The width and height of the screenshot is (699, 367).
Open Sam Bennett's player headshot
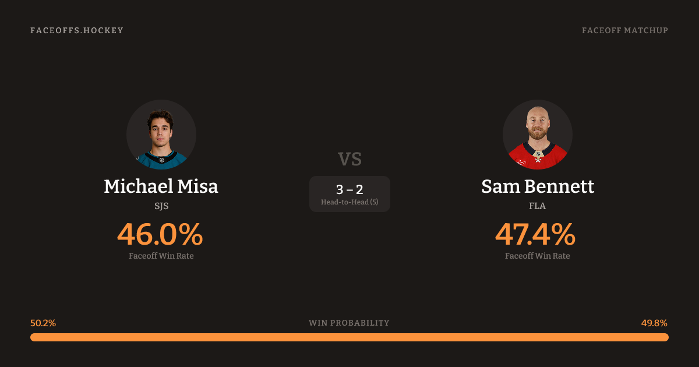coord(537,135)
